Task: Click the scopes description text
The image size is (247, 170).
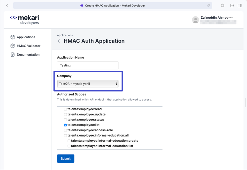Action: click(104, 100)
